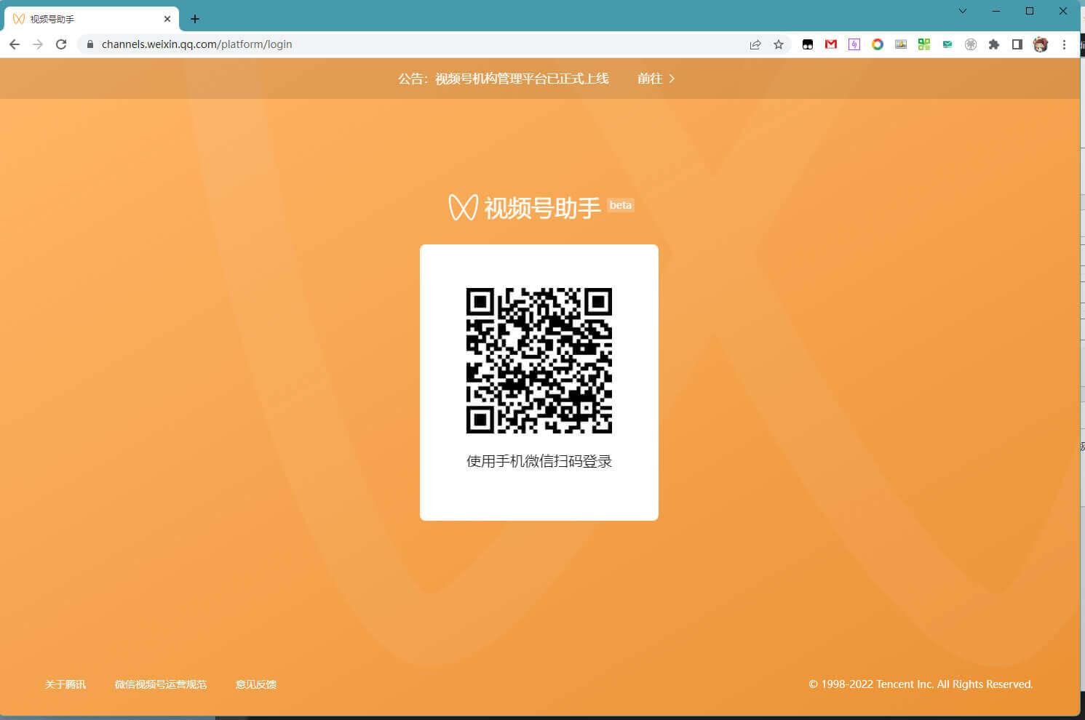Click the Chrome profile avatar
The height and width of the screenshot is (720, 1085).
click(x=1041, y=44)
